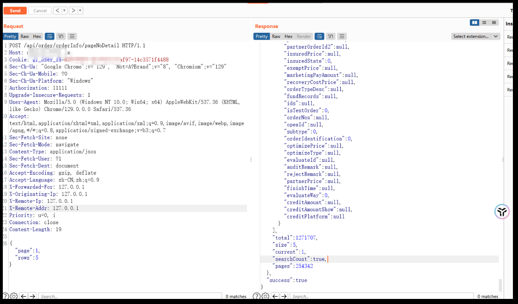
Task: Select the Request Hex tab
Action: [x=37, y=36]
